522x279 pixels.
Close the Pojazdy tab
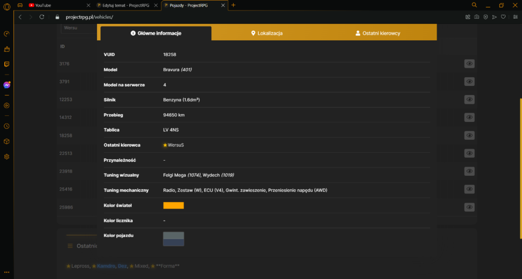(x=223, y=5)
